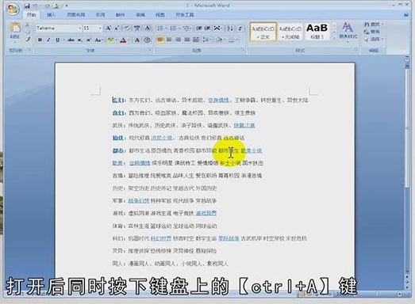The width and height of the screenshot is (415, 304).
Task: Click the Format Painter brush icon
Action: tap(28, 40)
